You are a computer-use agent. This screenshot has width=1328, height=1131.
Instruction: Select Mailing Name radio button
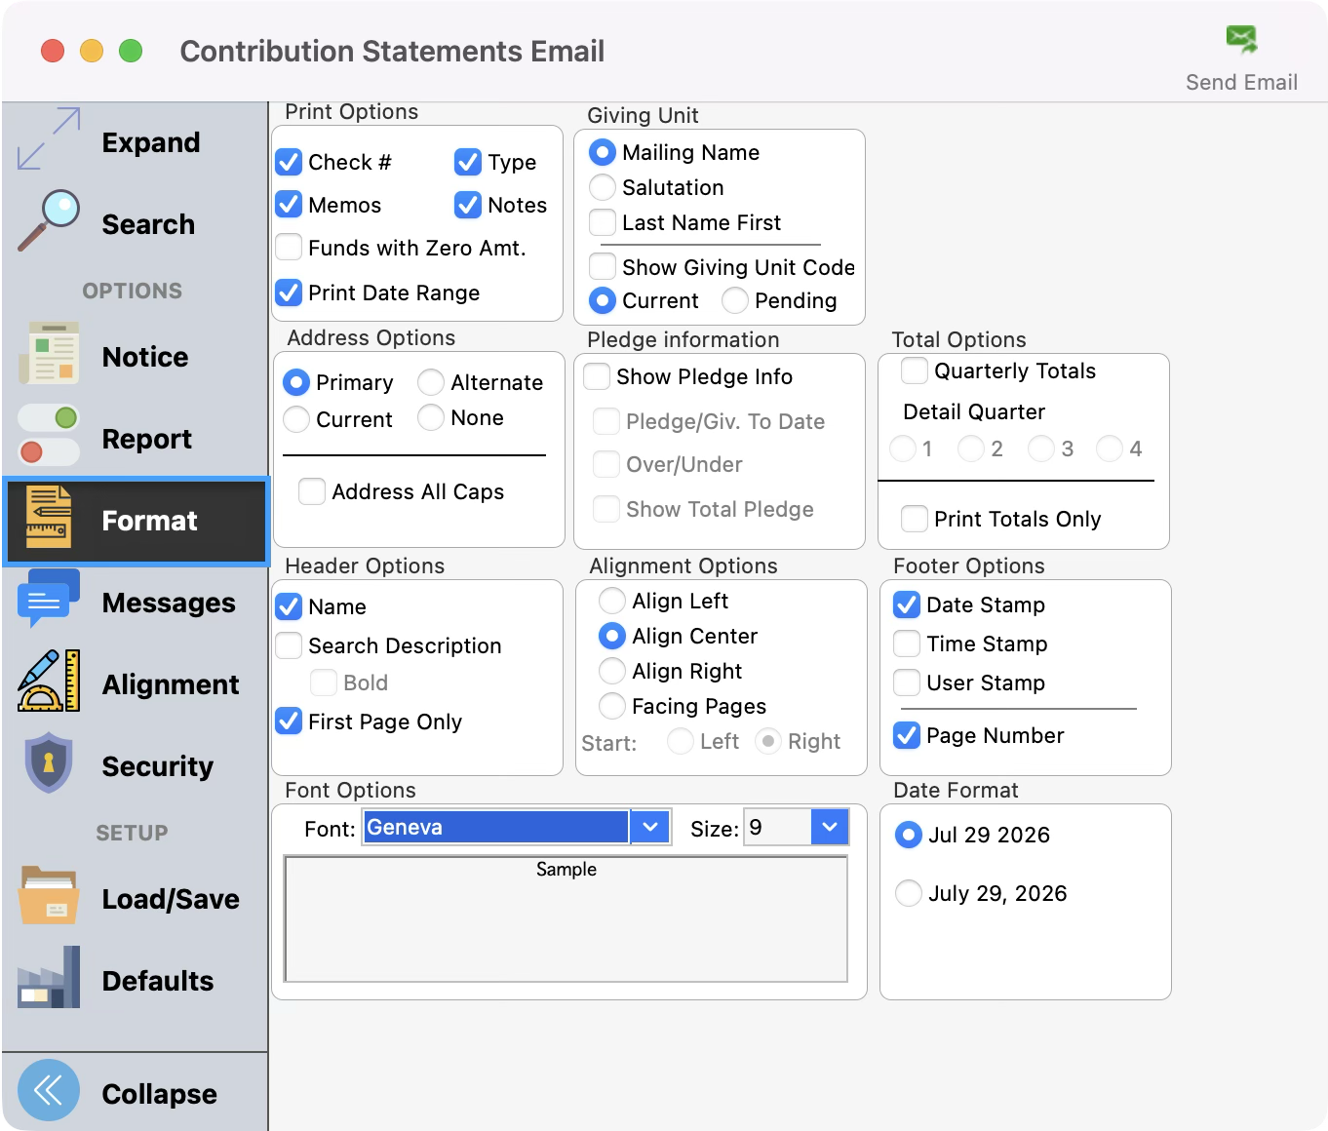point(603,152)
